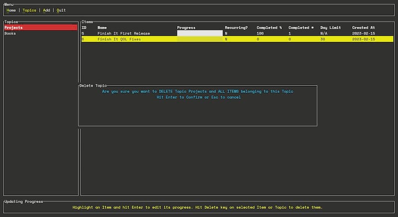This screenshot has height=217, width=398.
Task: Open the Home menu item
Action: coord(11,10)
